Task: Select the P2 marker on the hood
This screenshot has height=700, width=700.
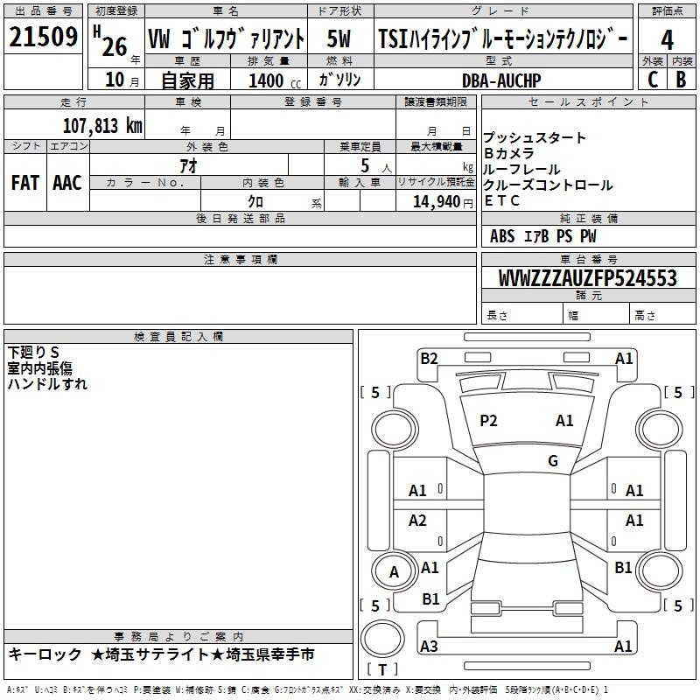Action: (488, 421)
